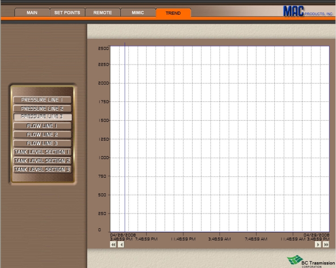336x268 pixels.
Task: View TANK LEVEL SECTION 3 trend
Action: [x=42, y=170]
